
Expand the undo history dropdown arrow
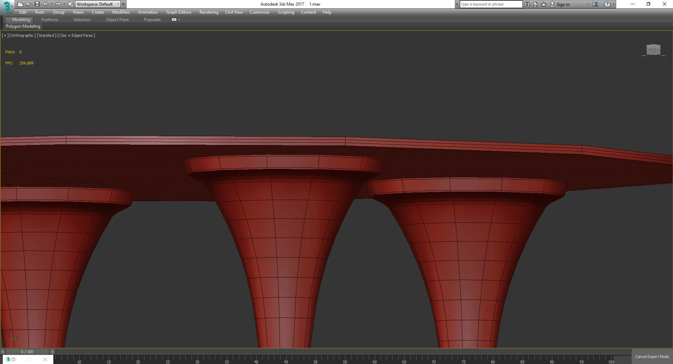(x=52, y=4)
